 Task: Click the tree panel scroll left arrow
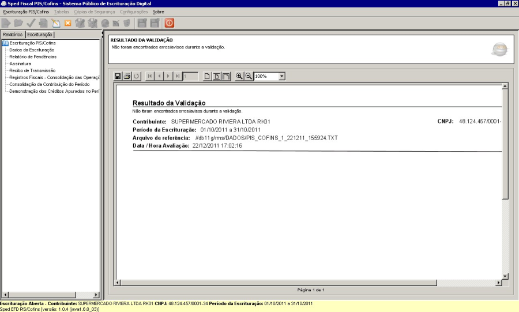pyautogui.click(x=5, y=295)
